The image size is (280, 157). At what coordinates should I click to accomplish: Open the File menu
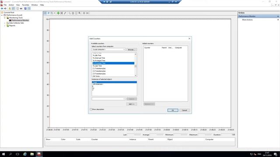pos(5,5)
